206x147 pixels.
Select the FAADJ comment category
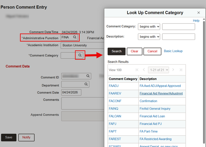pyautogui.click(x=114, y=86)
